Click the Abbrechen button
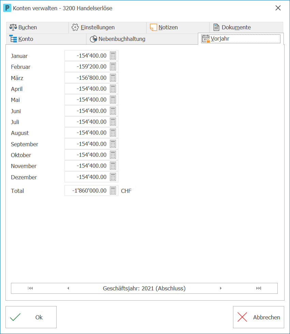The image size is (290, 334). pyautogui.click(x=259, y=317)
